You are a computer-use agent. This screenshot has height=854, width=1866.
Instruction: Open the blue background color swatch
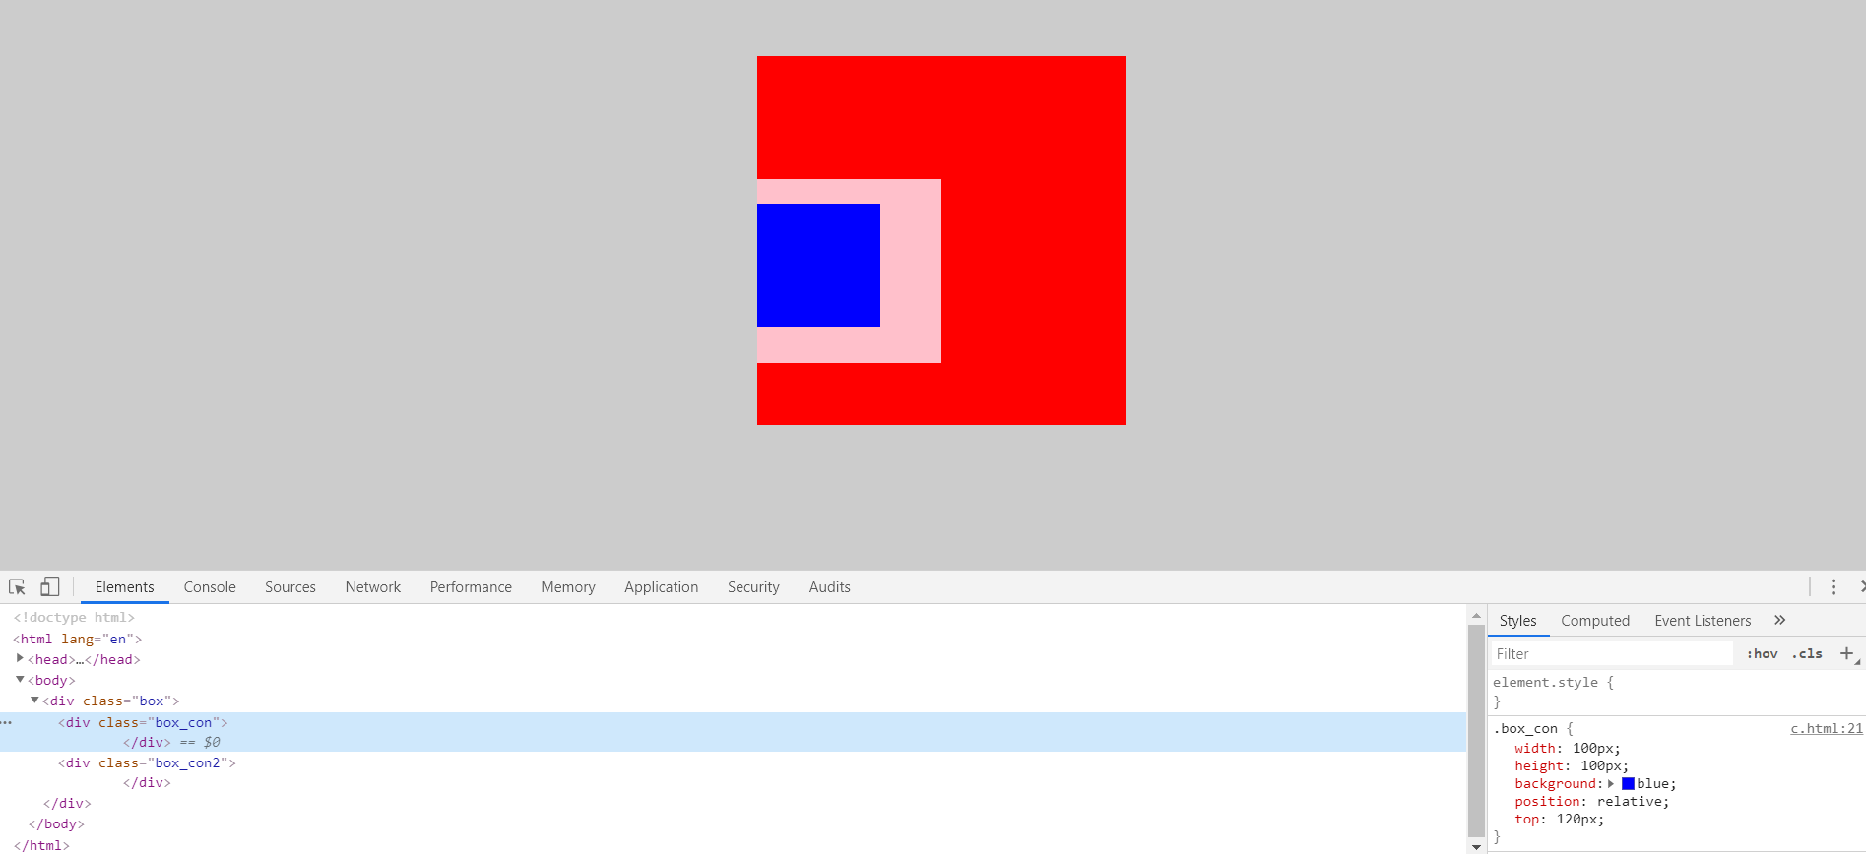[1628, 784]
